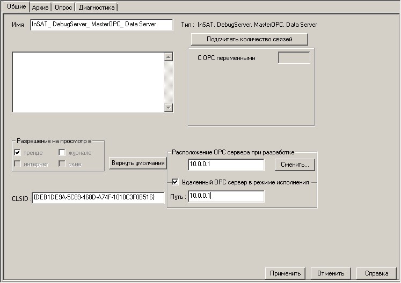401x283 pixels.
Task: Click the Тип: InSAT. DebugServer type text
Action: [249, 25]
